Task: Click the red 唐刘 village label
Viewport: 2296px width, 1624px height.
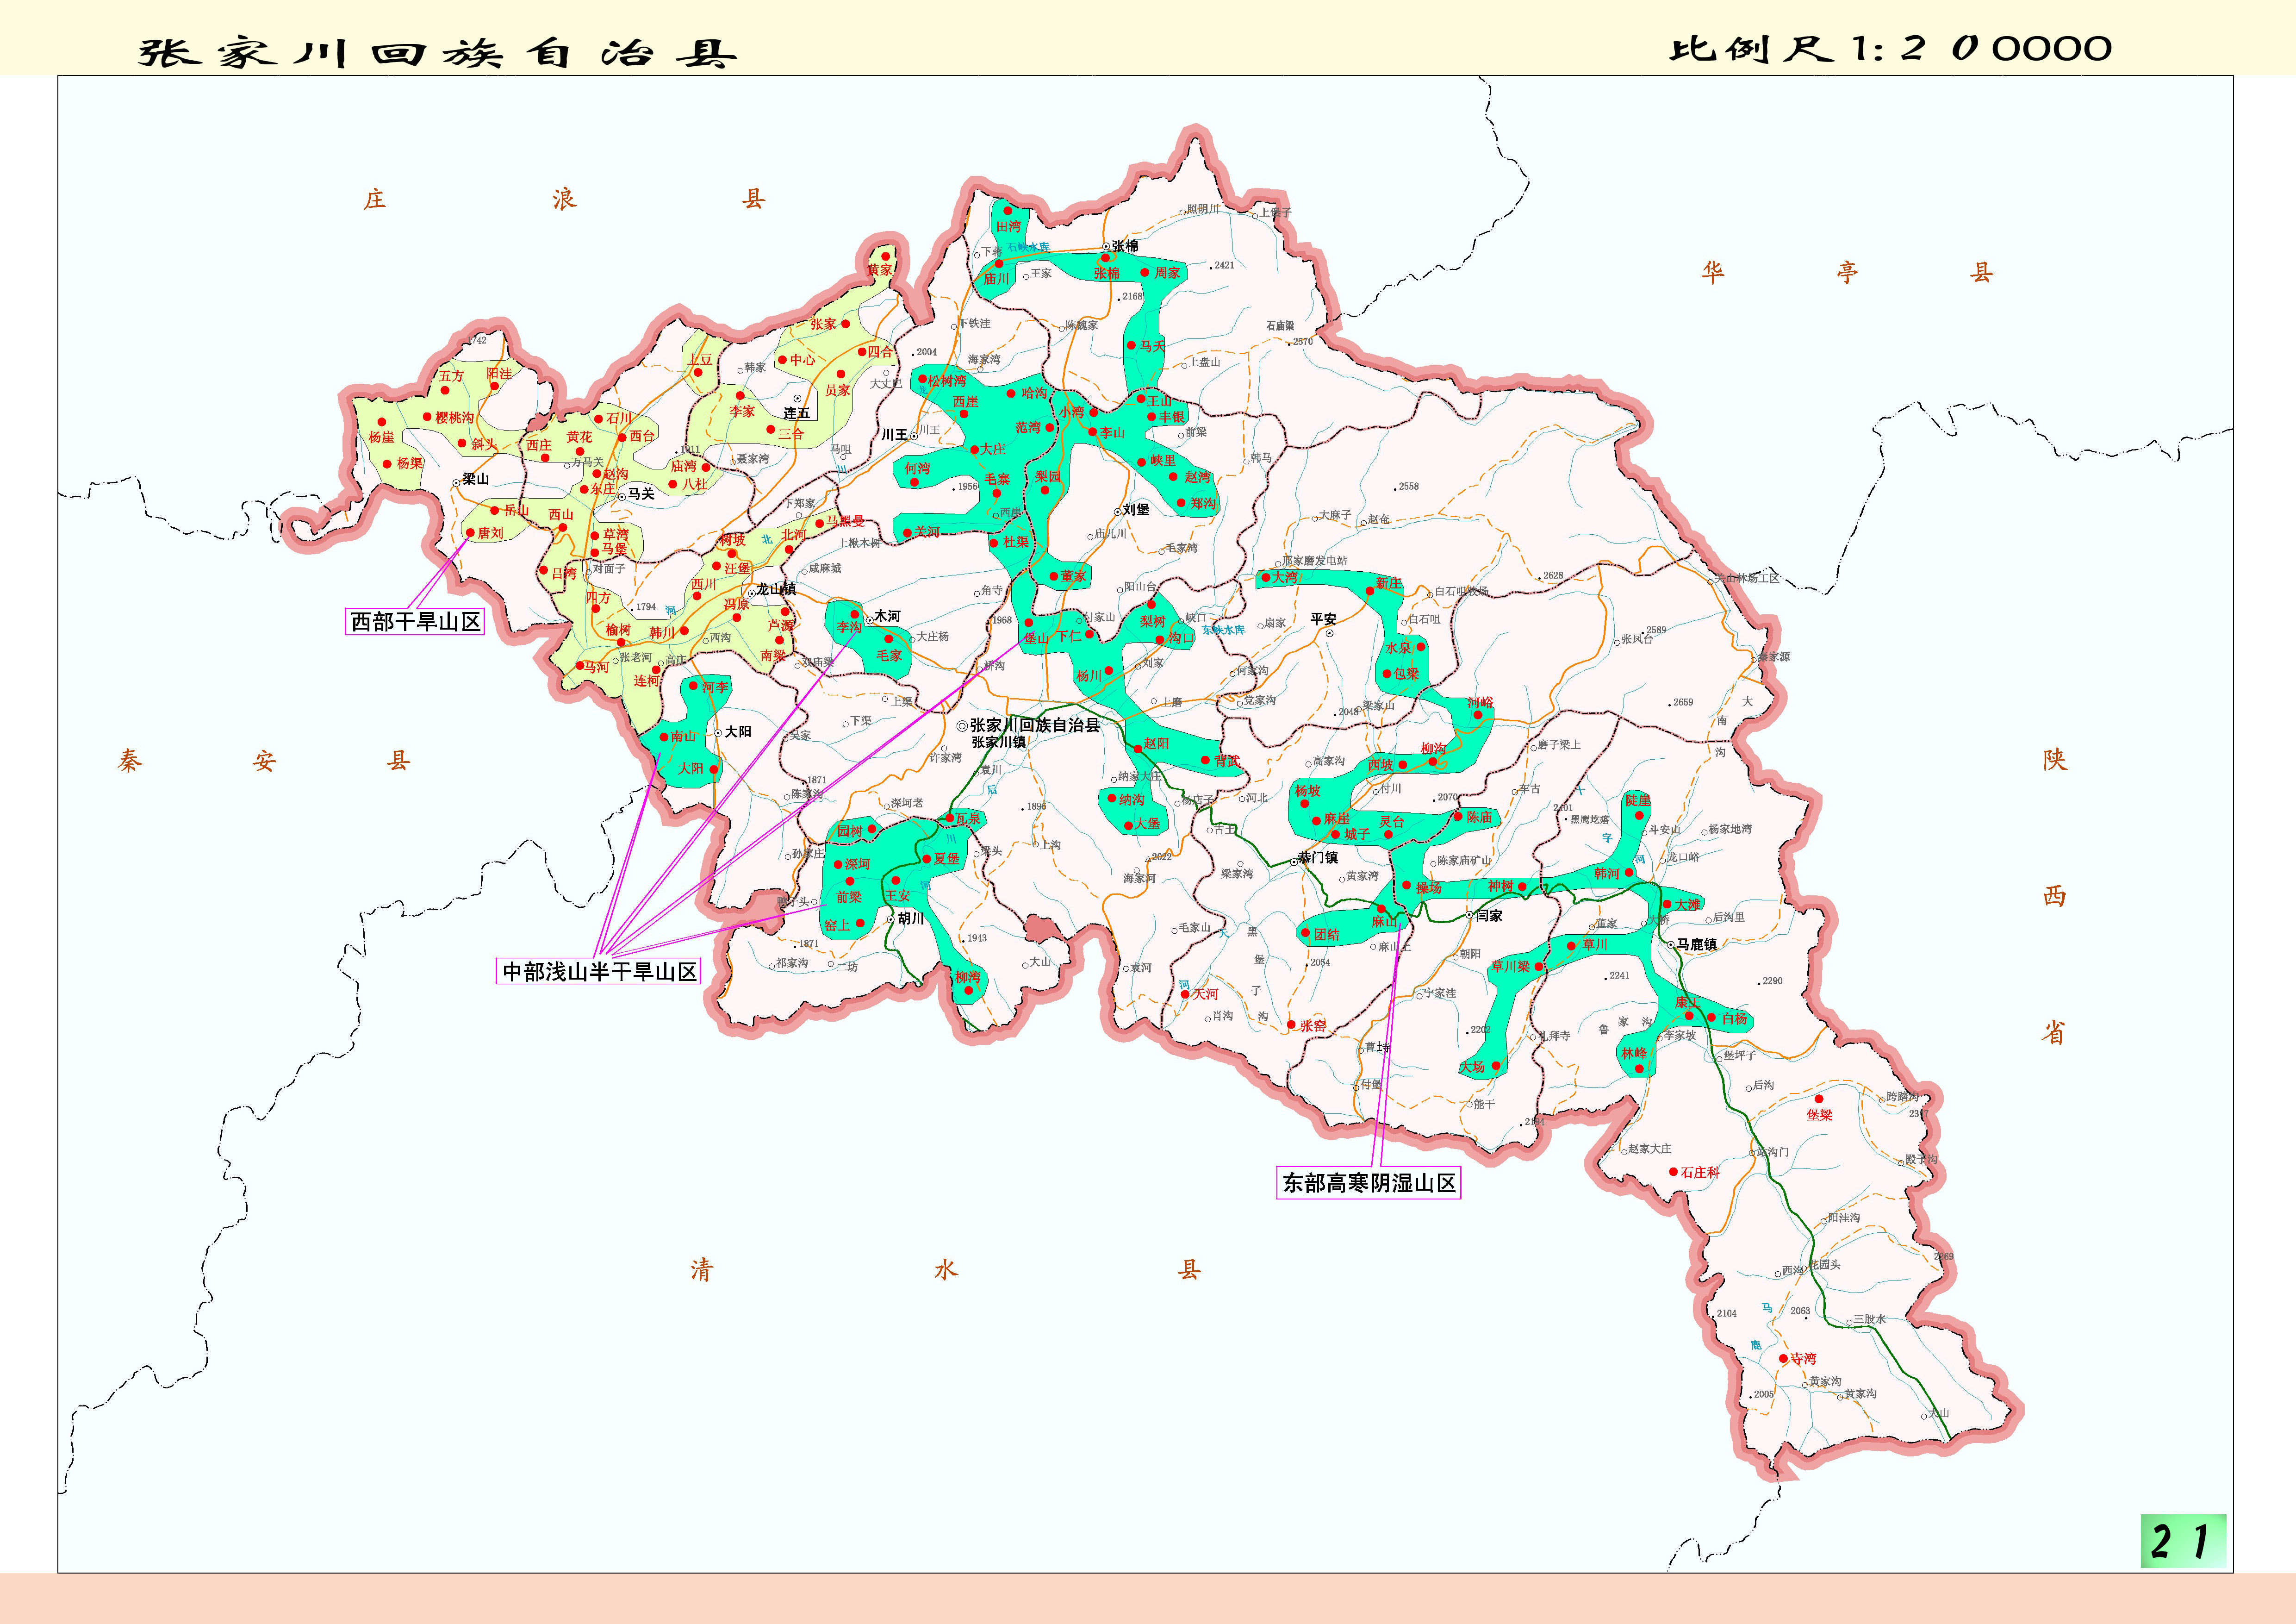Action: coord(491,533)
